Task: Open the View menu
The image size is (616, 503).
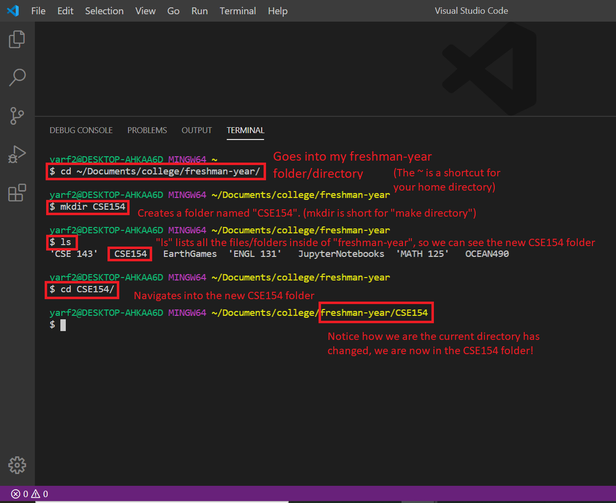Action: click(x=145, y=10)
